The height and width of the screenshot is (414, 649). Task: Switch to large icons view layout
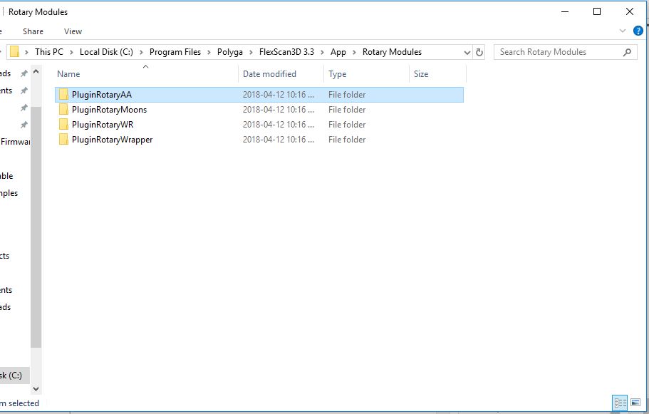(x=635, y=403)
